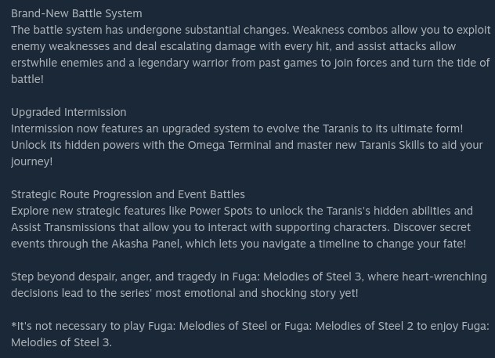Click the words "Akasha Panel"
This screenshot has height=358, width=495.
pyautogui.click(x=146, y=244)
